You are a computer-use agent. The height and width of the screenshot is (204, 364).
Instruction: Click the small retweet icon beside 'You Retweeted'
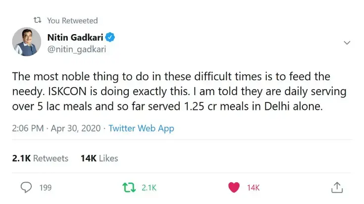[36, 20]
